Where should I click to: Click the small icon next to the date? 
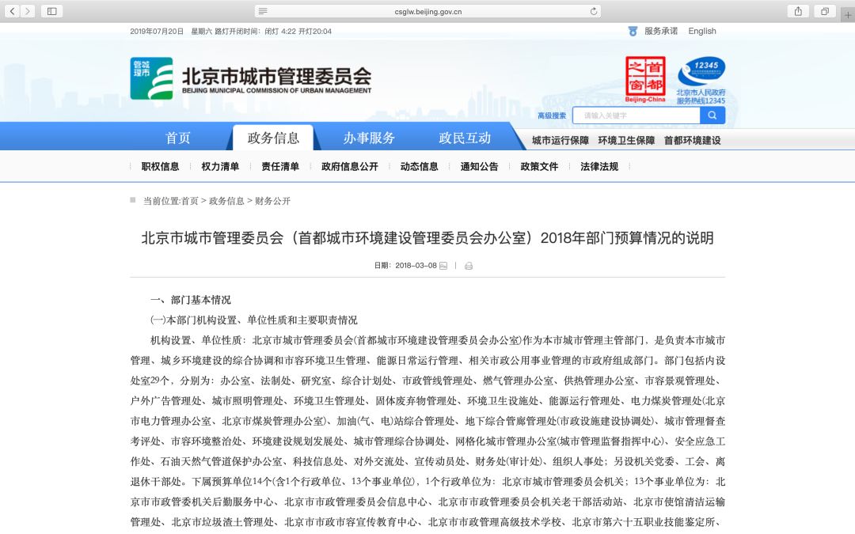(443, 266)
